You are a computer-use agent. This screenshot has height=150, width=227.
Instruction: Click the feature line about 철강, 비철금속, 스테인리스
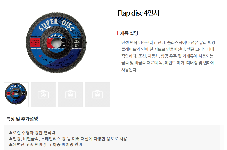coord(68,139)
